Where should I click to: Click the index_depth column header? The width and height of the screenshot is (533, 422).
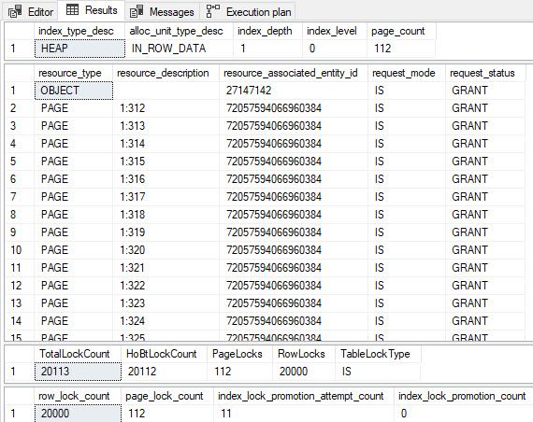(267, 31)
